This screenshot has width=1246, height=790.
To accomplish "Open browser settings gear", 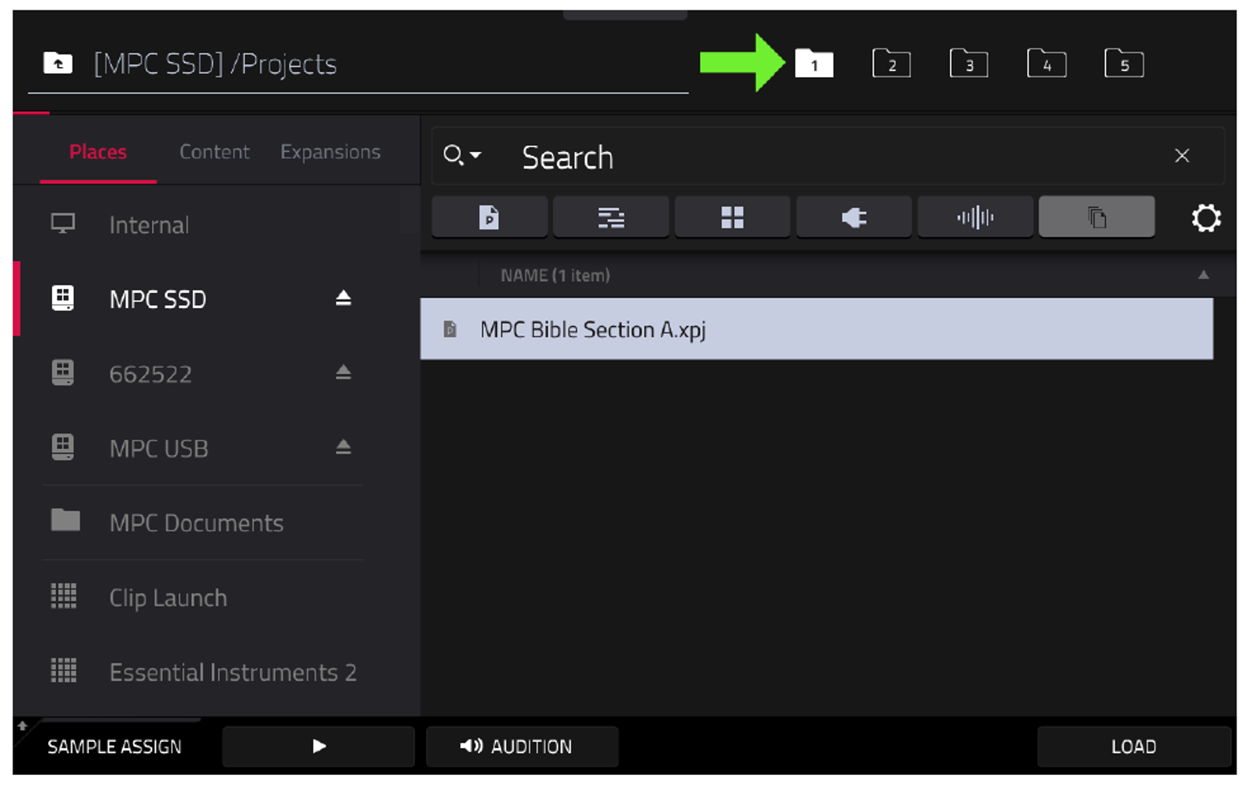I will [x=1206, y=217].
